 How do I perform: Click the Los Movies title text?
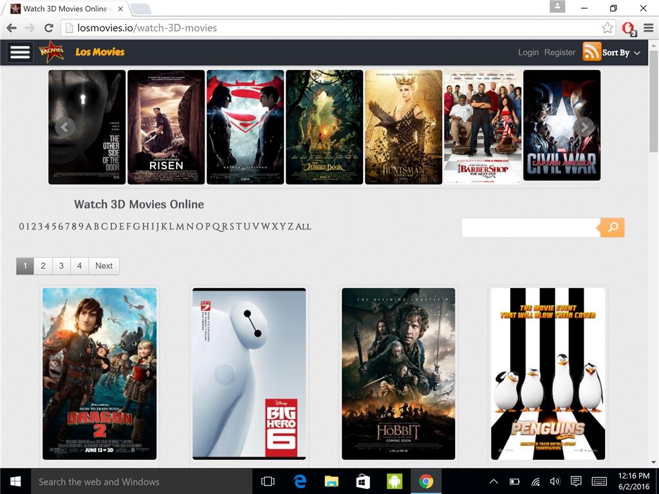[100, 52]
